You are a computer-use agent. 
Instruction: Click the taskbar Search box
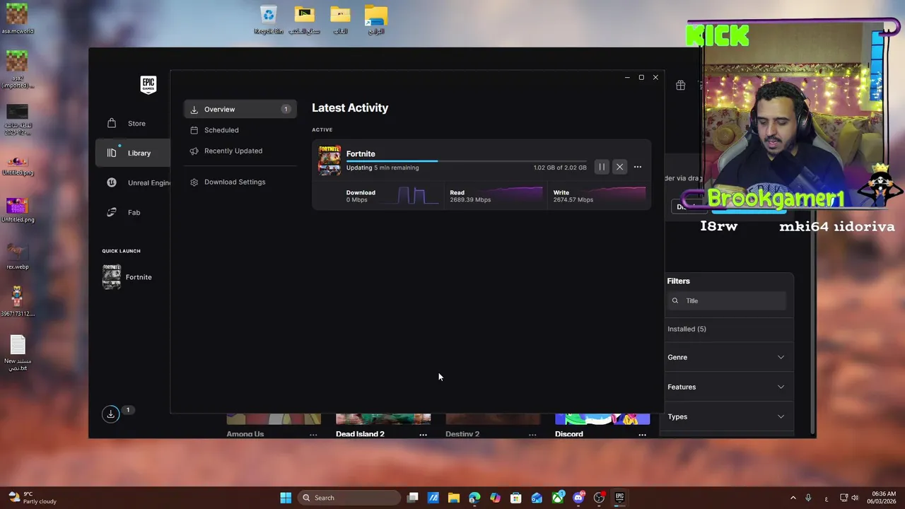(349, 498)
